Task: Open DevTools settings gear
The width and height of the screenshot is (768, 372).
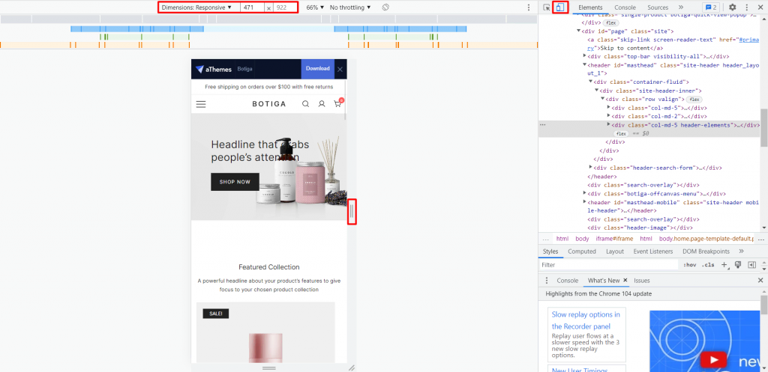Action: coord(732,7)
